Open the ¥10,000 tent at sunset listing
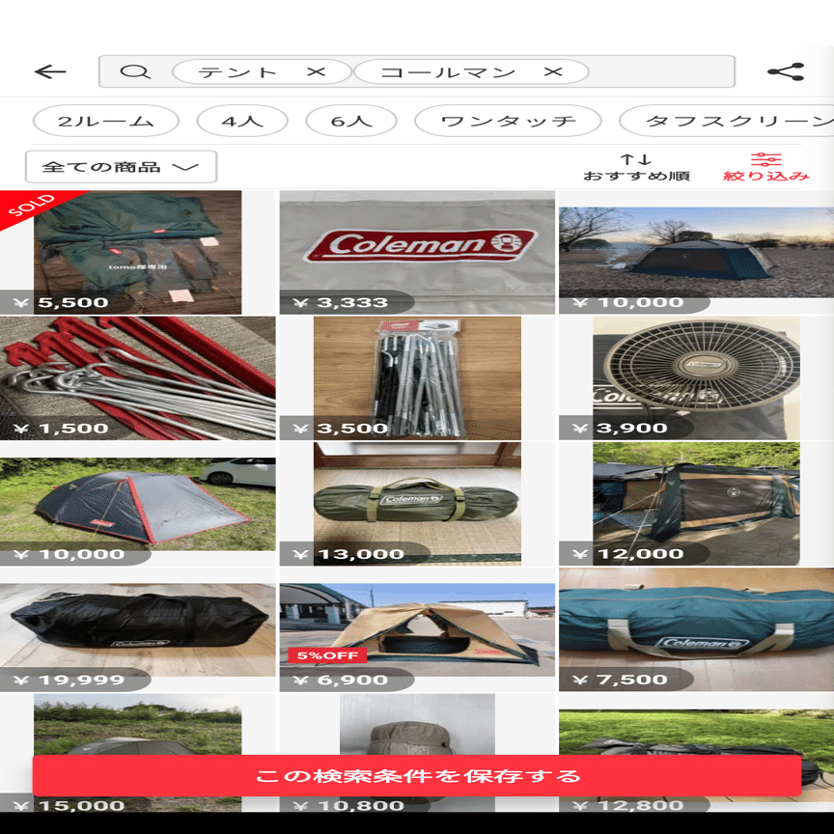The image size is (834, 834). click(x=696, y=252)
